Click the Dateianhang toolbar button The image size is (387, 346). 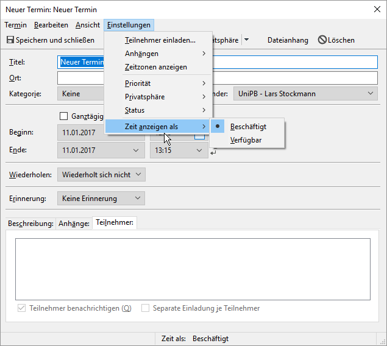(x=288, y=40)
